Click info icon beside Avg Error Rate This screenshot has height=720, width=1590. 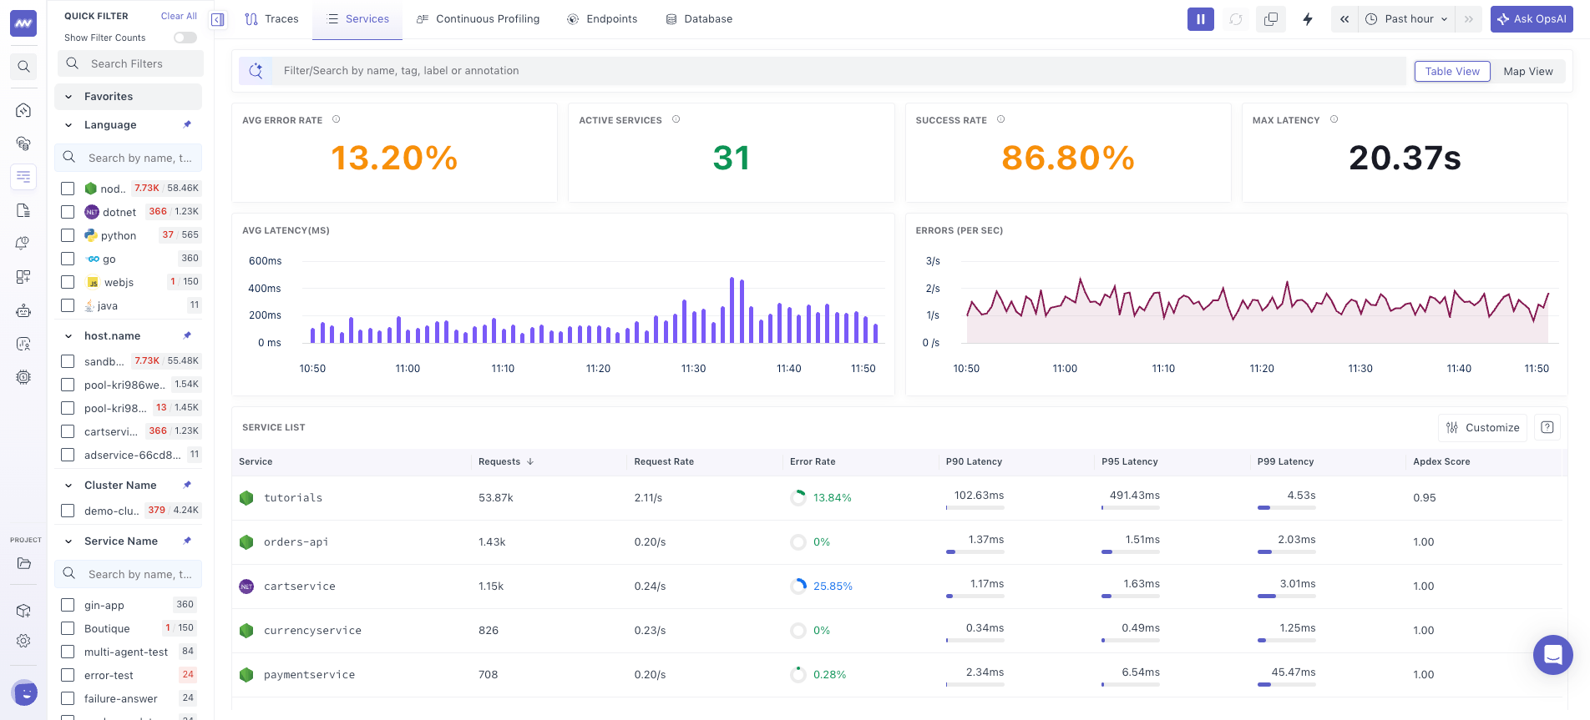click(337, 119)
